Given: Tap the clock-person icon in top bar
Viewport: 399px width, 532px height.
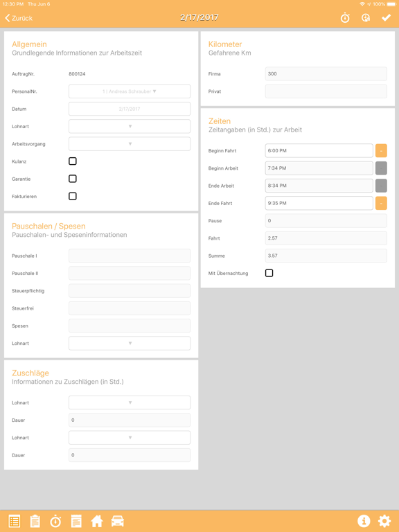Looking at the screenshot, I should click(366, 17).
